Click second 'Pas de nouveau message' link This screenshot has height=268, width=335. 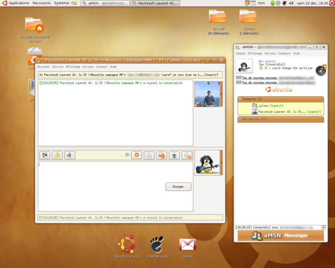click(260, 82)
